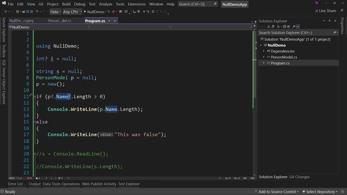Select the Program.cs editor tab
The height and width of the screenshot is (195, 347).
[x=95, y=21]
